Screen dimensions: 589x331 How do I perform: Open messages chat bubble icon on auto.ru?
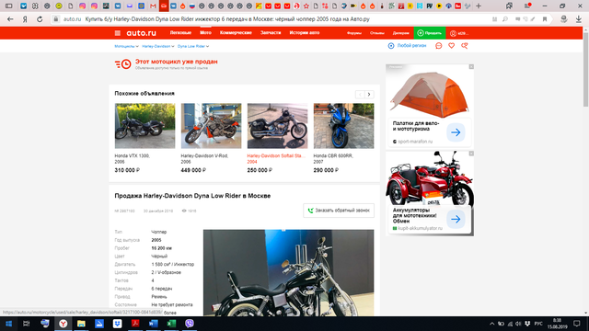[438, 46]
